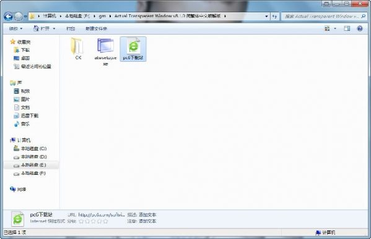Expand the chevron after the gm breadcrumb
The image size is (371, 239).
pos(110,16)
